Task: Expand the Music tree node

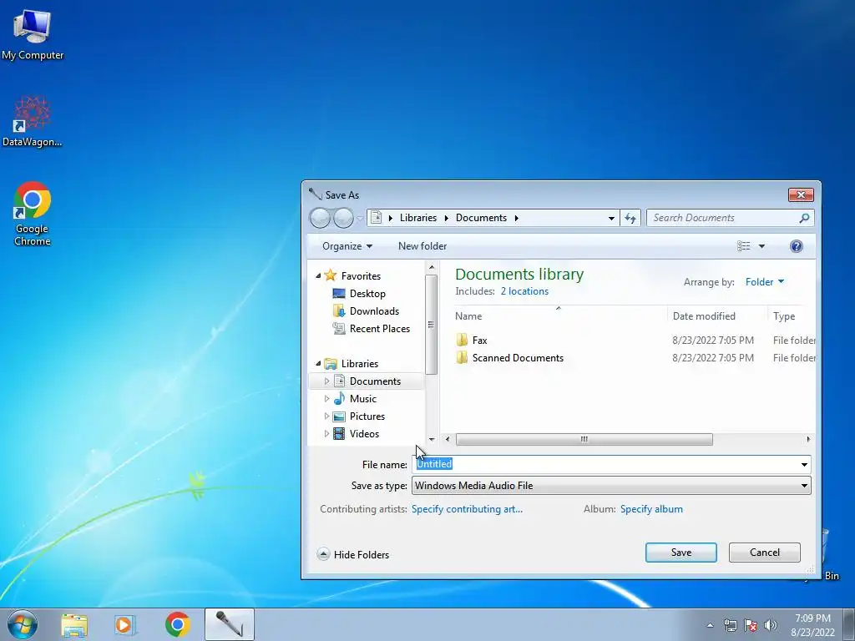Action: coord(326,398)
